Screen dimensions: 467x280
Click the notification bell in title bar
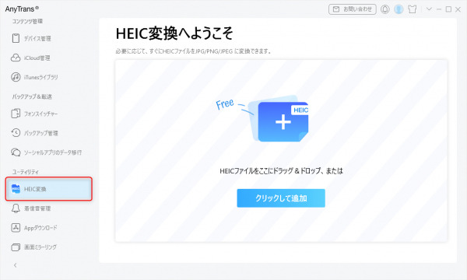point(384,9)
